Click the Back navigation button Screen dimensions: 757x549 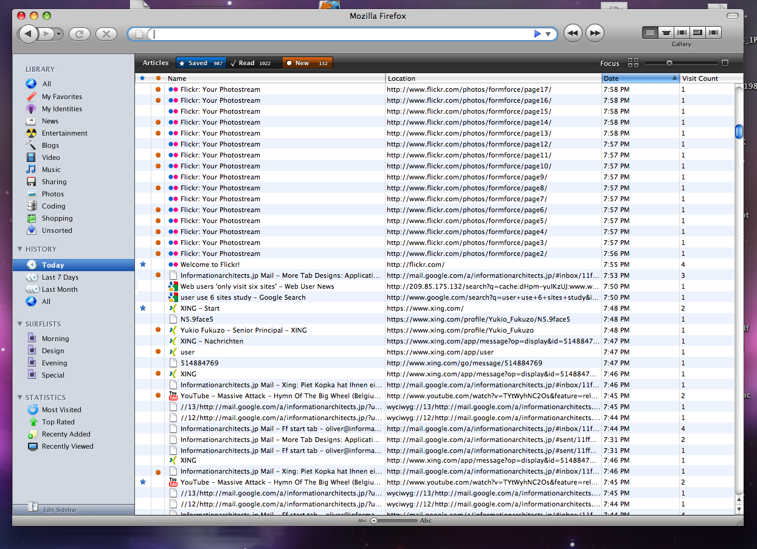point(28,33)
